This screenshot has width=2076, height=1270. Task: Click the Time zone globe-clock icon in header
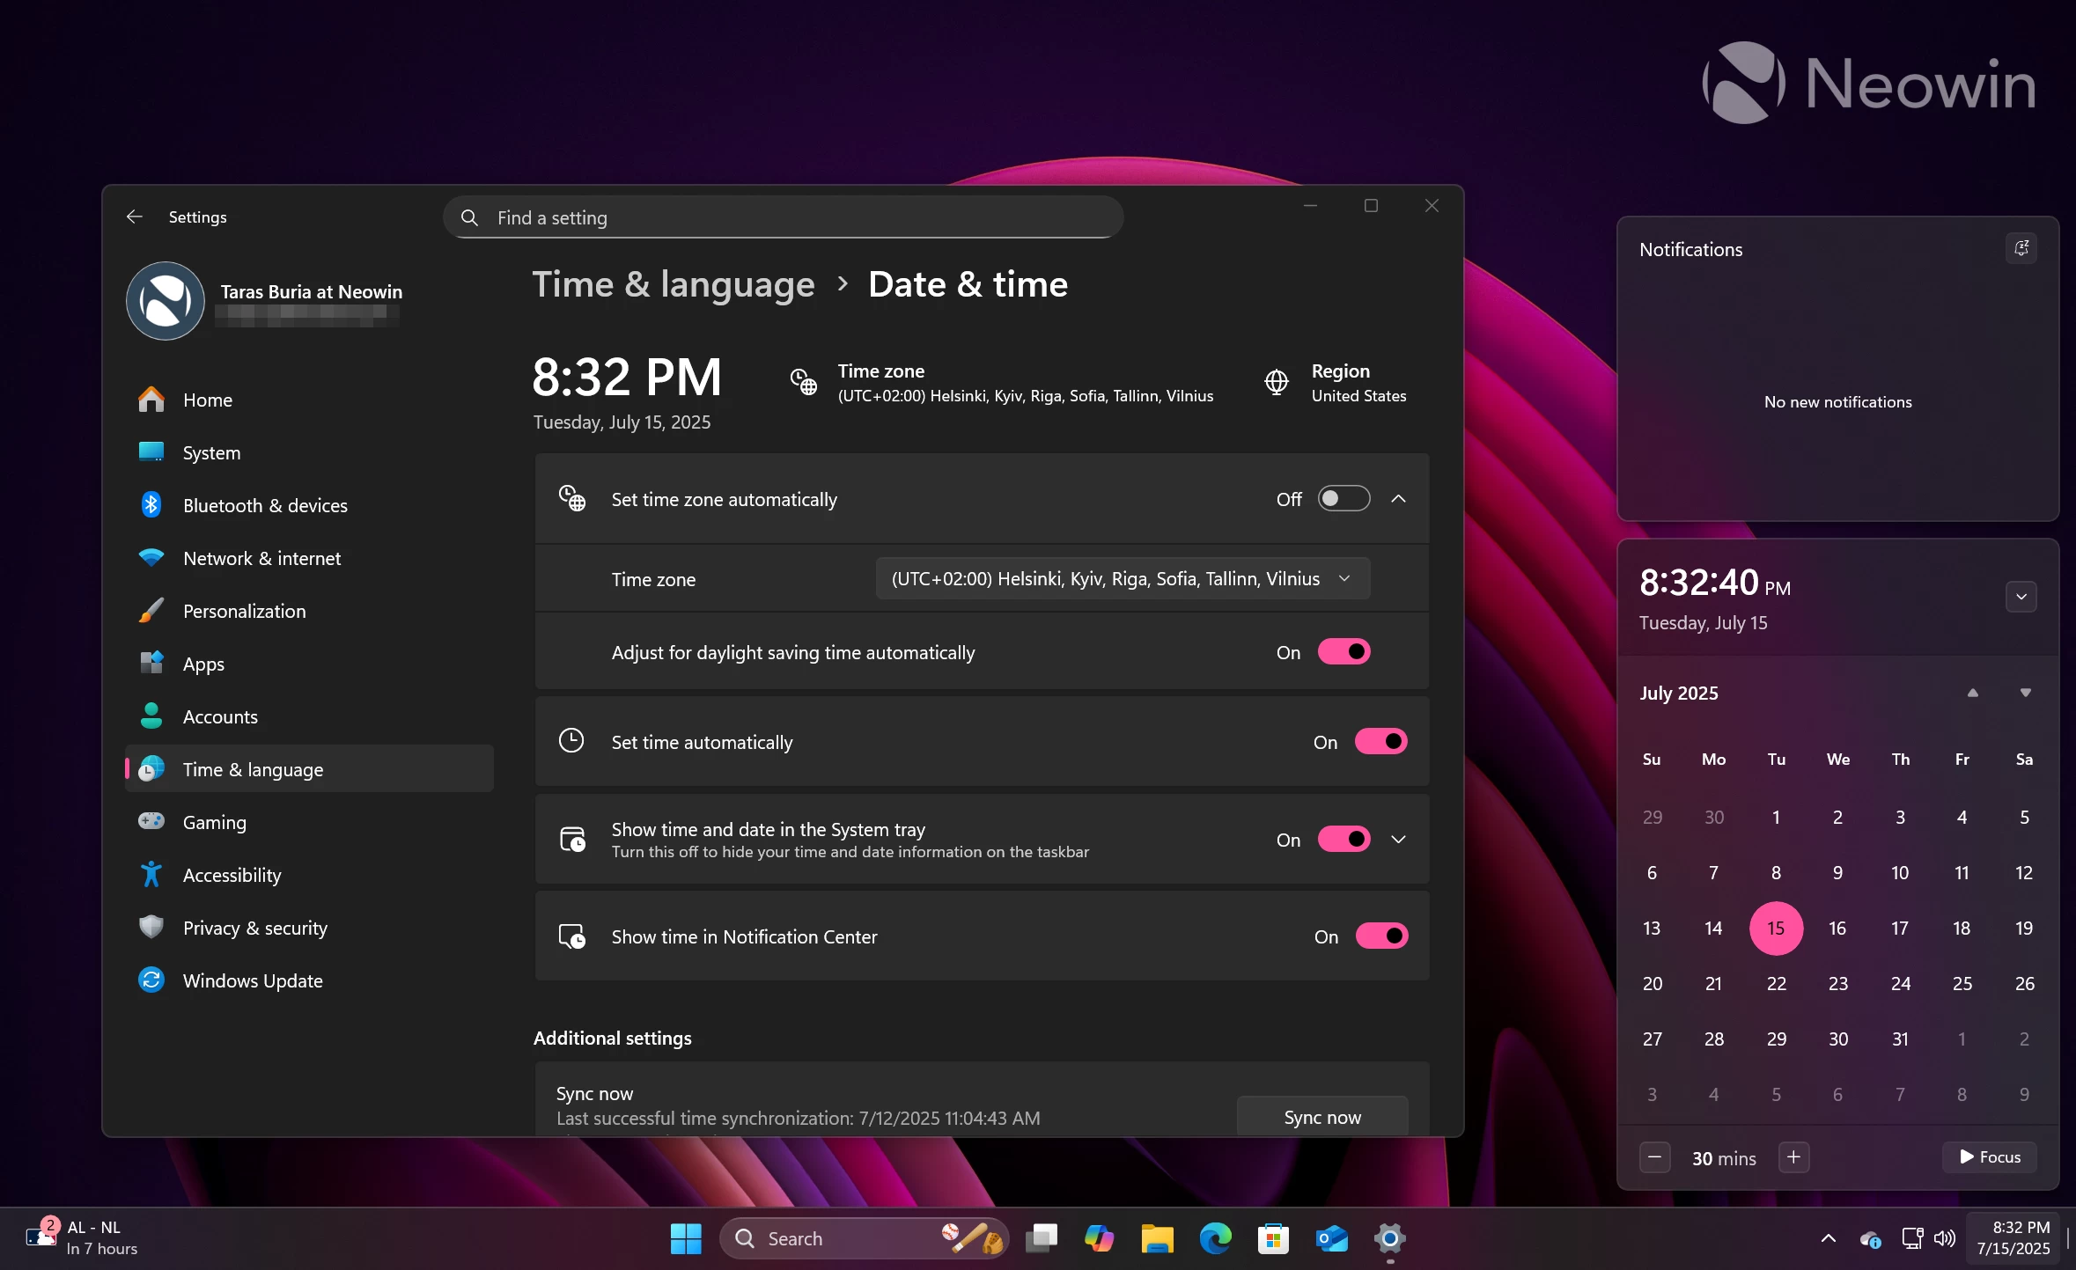(803, 382)
